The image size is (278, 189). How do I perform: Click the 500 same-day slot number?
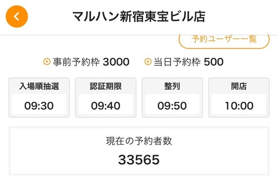pos(214,62)
